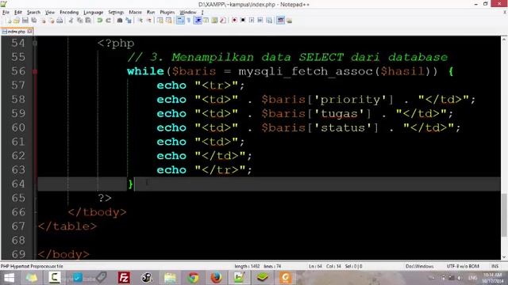The height and width of the screenshot is (285, 508).
Task: Toggle Show All Characters button
Action: (x=189, y=21)
